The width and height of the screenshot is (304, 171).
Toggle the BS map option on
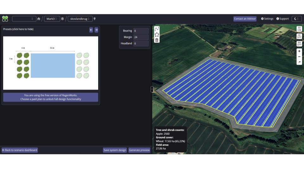click(299, 43)
